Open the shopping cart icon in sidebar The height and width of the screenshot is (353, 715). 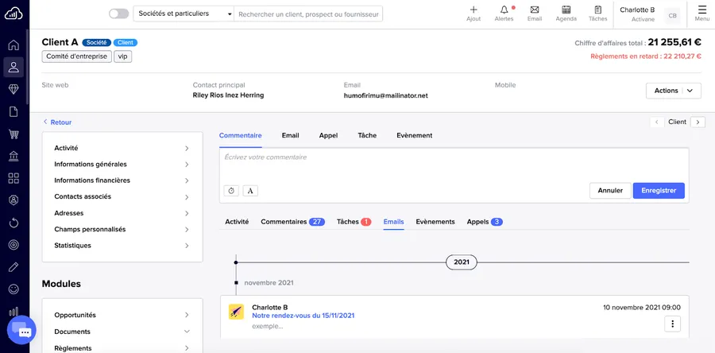(x=14, y=134)
